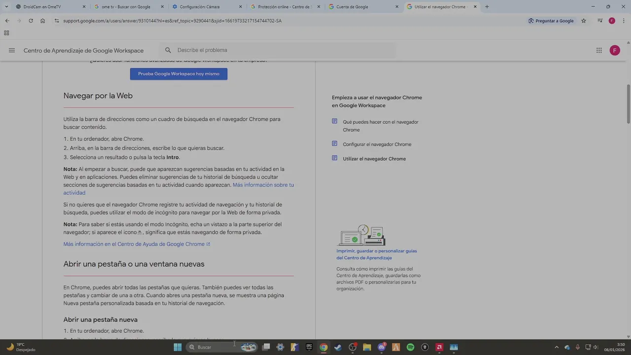
Task: Open Más información en el Centro de Ayuda link
Action: 137,244
